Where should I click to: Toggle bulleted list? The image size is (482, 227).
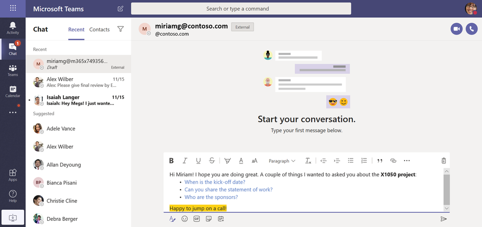pos(350,160)
